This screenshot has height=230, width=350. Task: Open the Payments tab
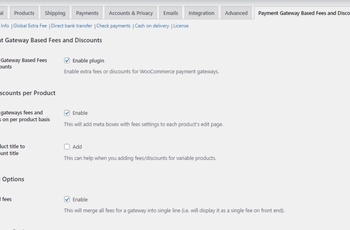87,13
